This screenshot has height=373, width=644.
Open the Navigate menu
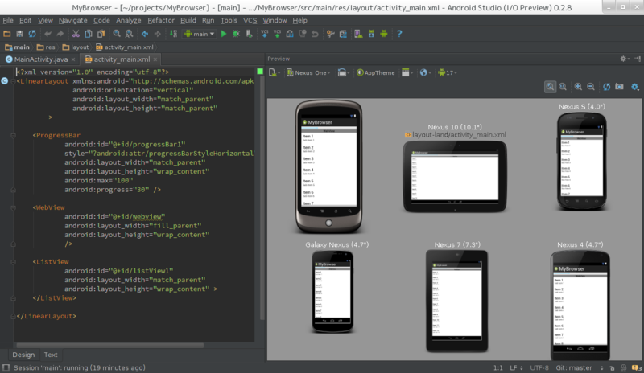pos(72,20)
